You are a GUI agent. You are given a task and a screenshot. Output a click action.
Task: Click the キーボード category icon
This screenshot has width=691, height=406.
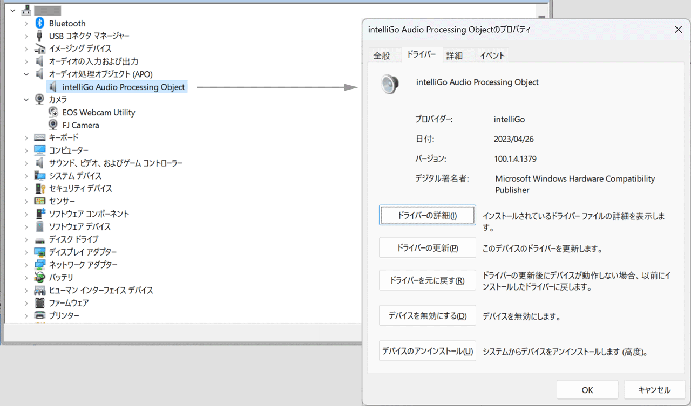point(39,137)
